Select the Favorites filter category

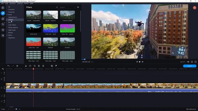click(x=11, y=10)
